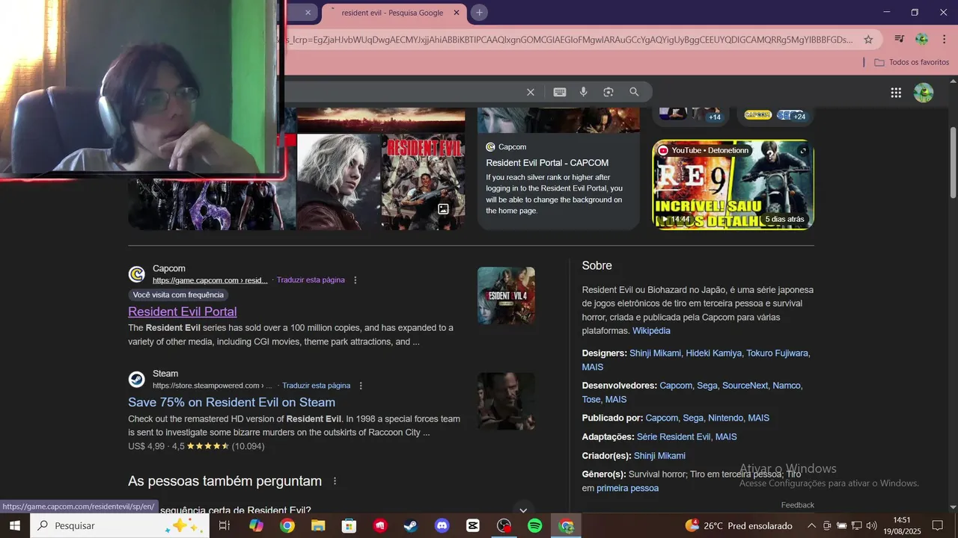Screen dimensions: 958x538
Task: Open more options for the Steam result
Action: pyautogui.click(x=361, y=386)
